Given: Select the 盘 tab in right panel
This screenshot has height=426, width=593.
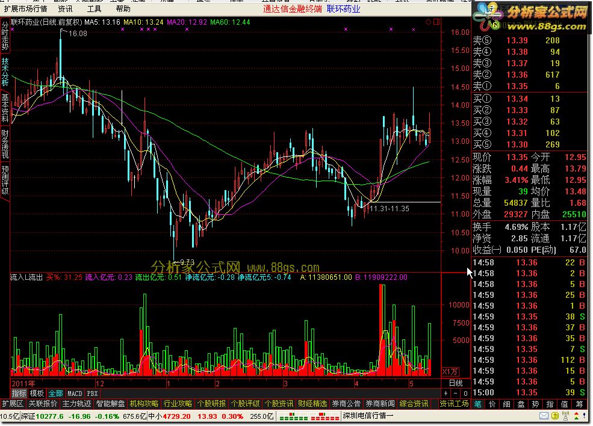Looking at the screenshot, I should 521,404.
